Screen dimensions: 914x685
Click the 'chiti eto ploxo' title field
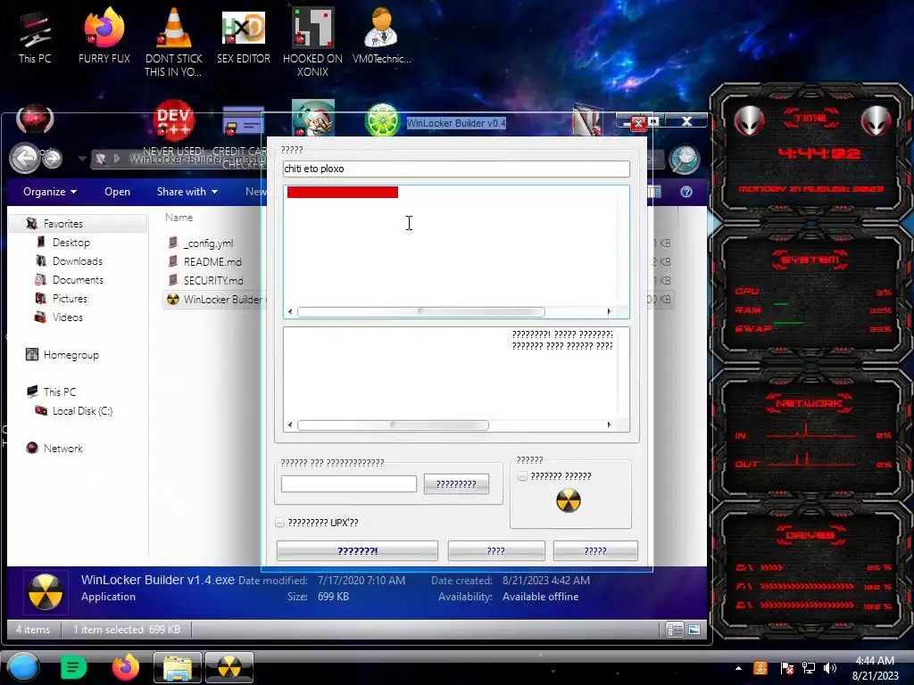pos(456,169)
